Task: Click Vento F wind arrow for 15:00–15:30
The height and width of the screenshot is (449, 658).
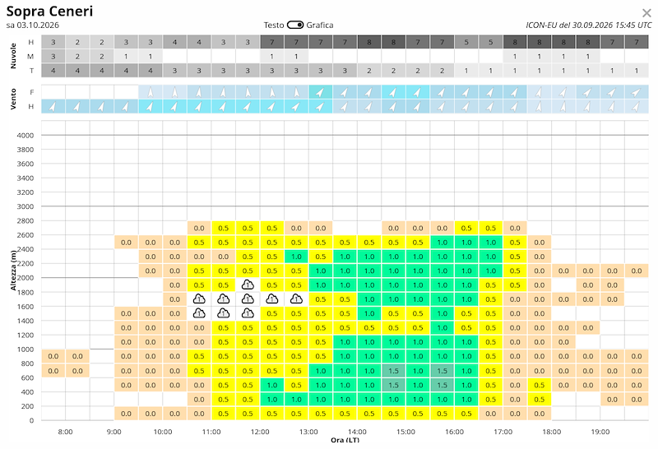Action: (418, 92)
